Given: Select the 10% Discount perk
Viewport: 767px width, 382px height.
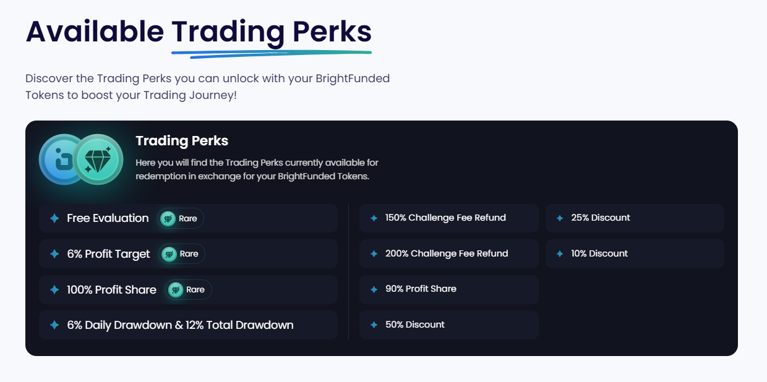Looking at the screenshot, I should pyautogui.click(x=599, y=253).
